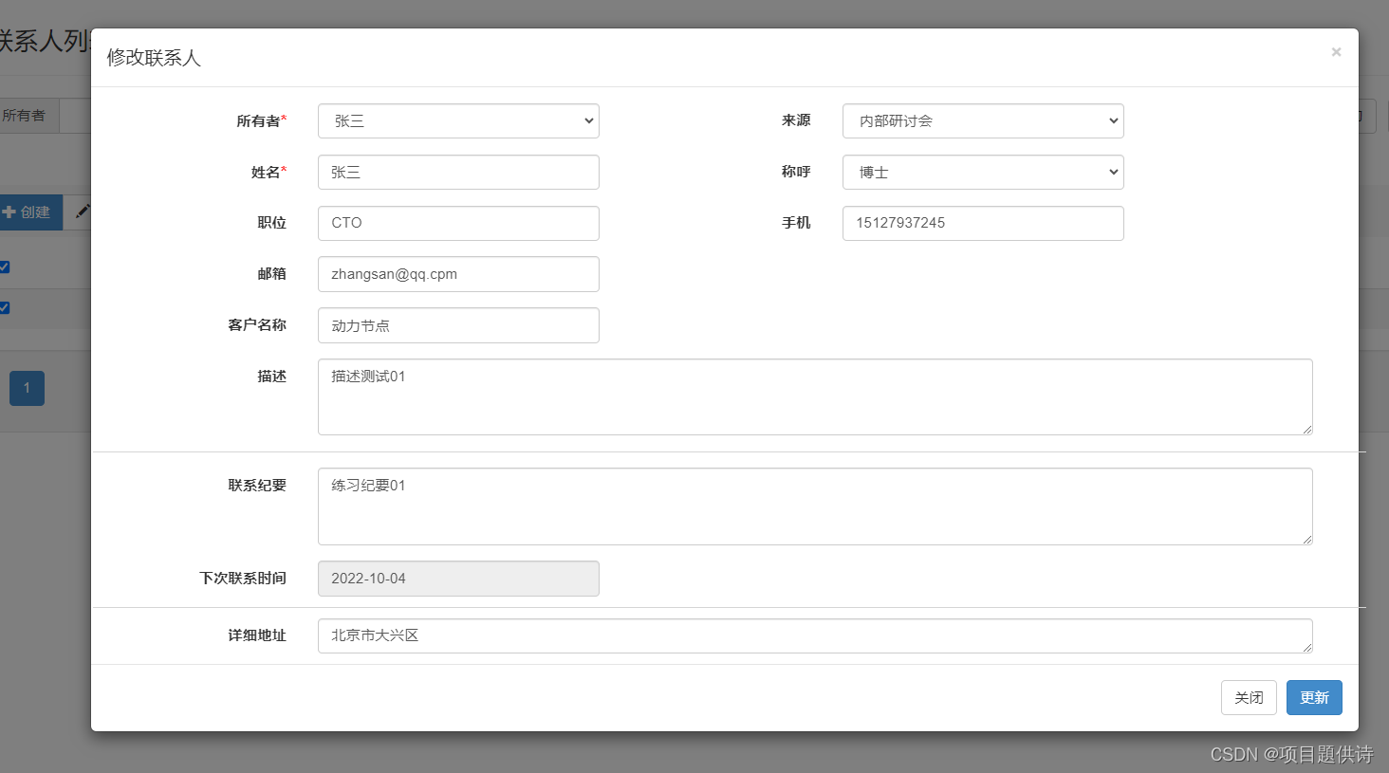The width and height of the screenshot is (1389, 773).
Task: Click the 创建 button in the background page
Action: coord(30,212)
